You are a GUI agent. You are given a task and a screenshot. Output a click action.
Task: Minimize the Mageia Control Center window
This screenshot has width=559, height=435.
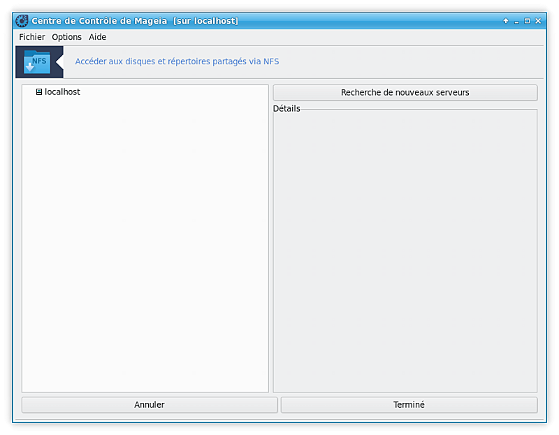point(516,21)
